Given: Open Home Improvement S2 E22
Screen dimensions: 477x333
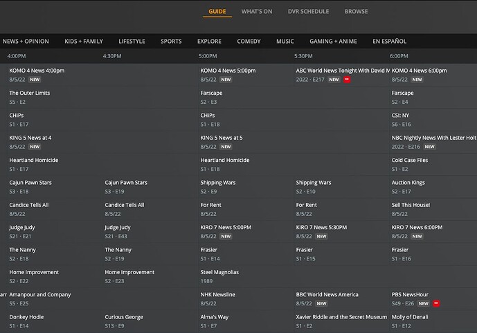Looking at the screenshot, I should coord(55,276).
